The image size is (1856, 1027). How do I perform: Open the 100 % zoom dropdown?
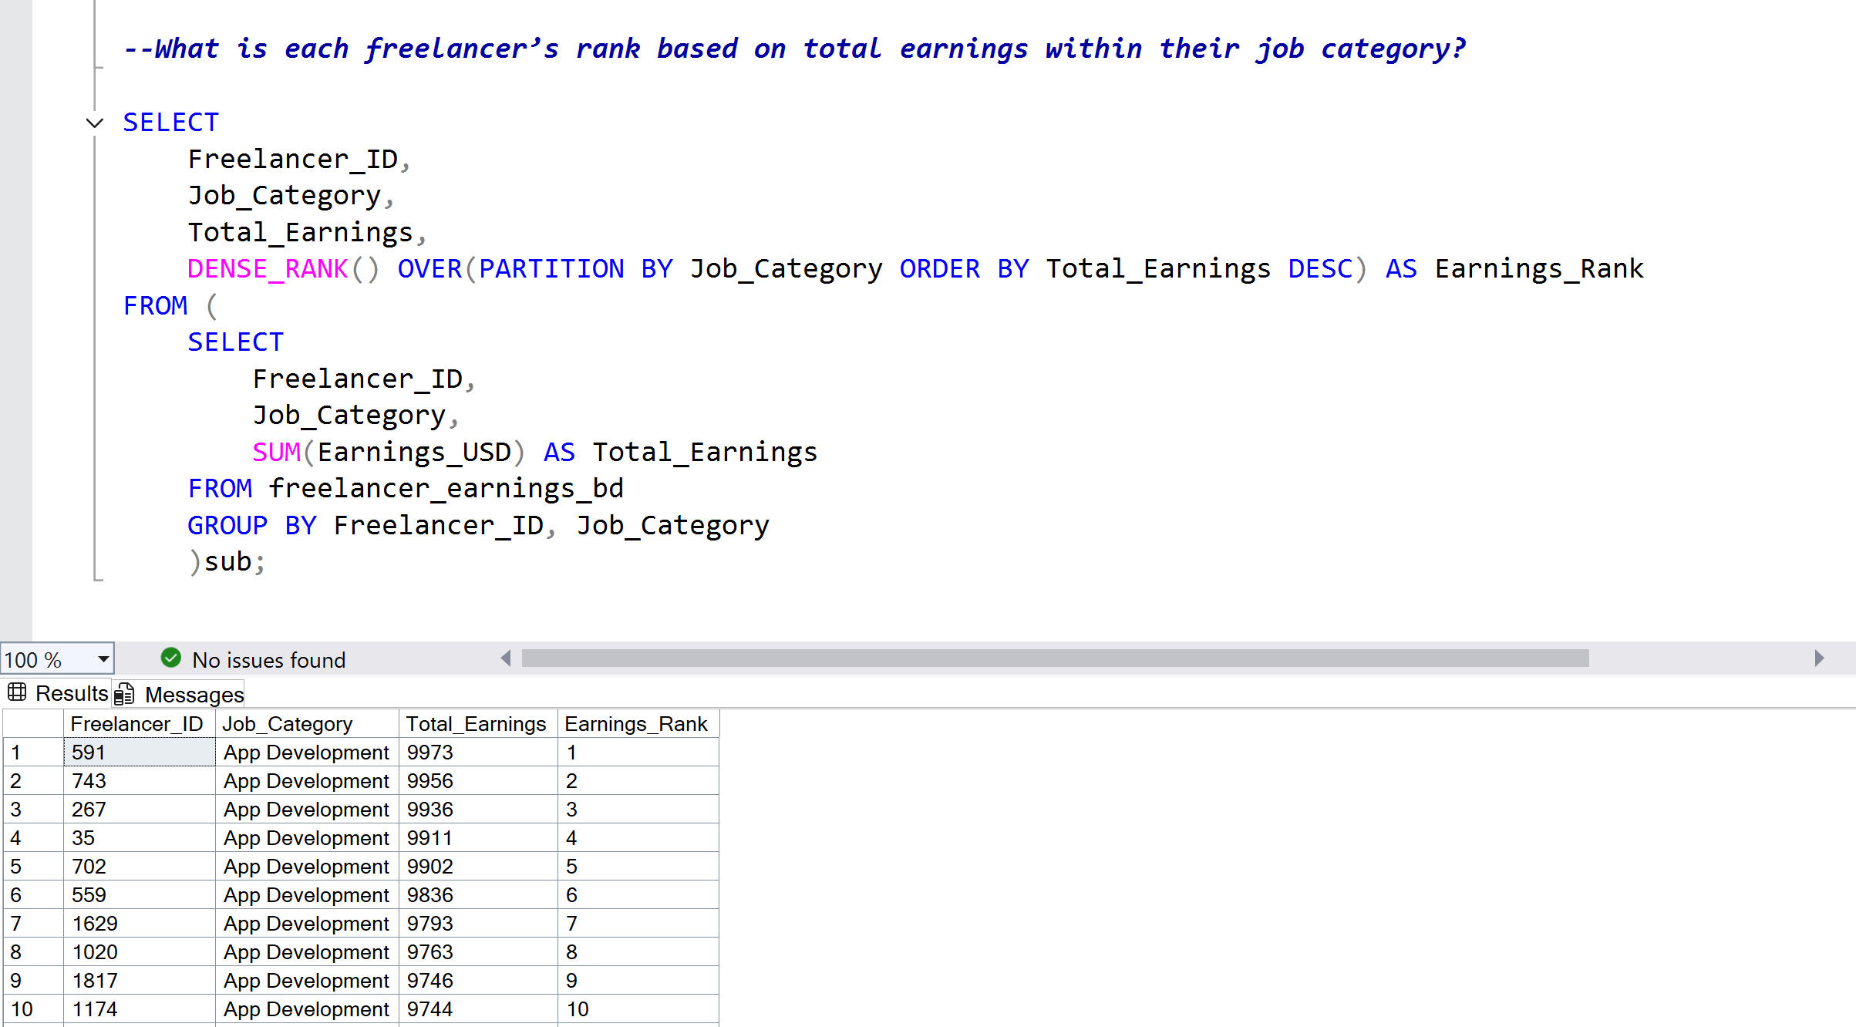click(x=103, y=659)
